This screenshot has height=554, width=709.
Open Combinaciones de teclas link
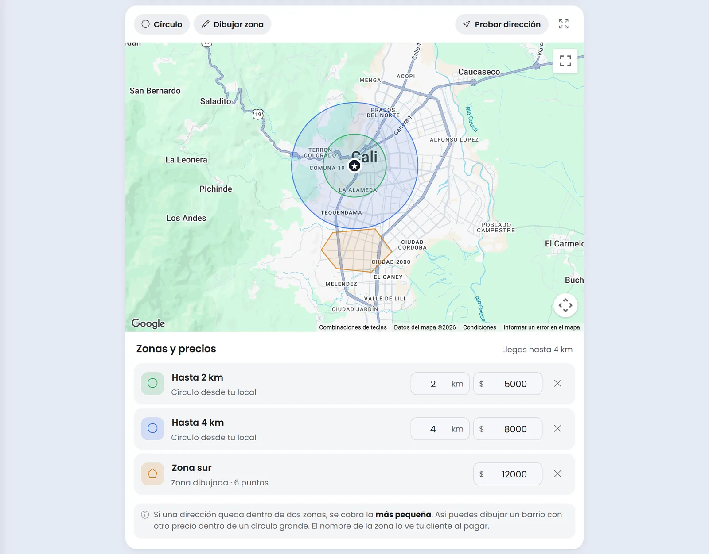point(353,327)
